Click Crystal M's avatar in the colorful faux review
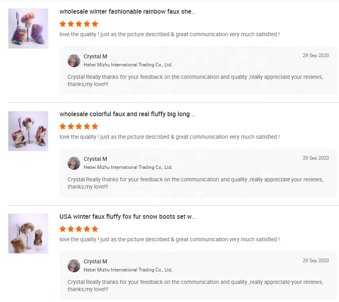Screen dimensions: 339x302 coord(74,163)
